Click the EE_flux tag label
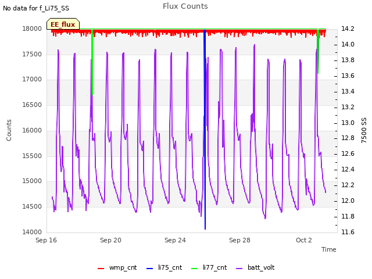372x279 pixels. pos(63,24)
